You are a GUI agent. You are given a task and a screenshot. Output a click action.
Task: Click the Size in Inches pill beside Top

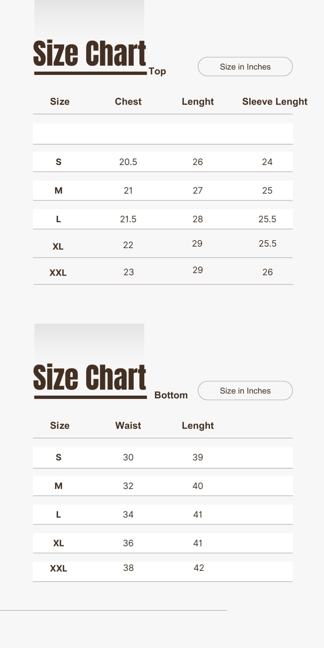point(245,67)
